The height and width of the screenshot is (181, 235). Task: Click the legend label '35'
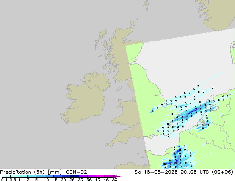click(x=89, y=180)
